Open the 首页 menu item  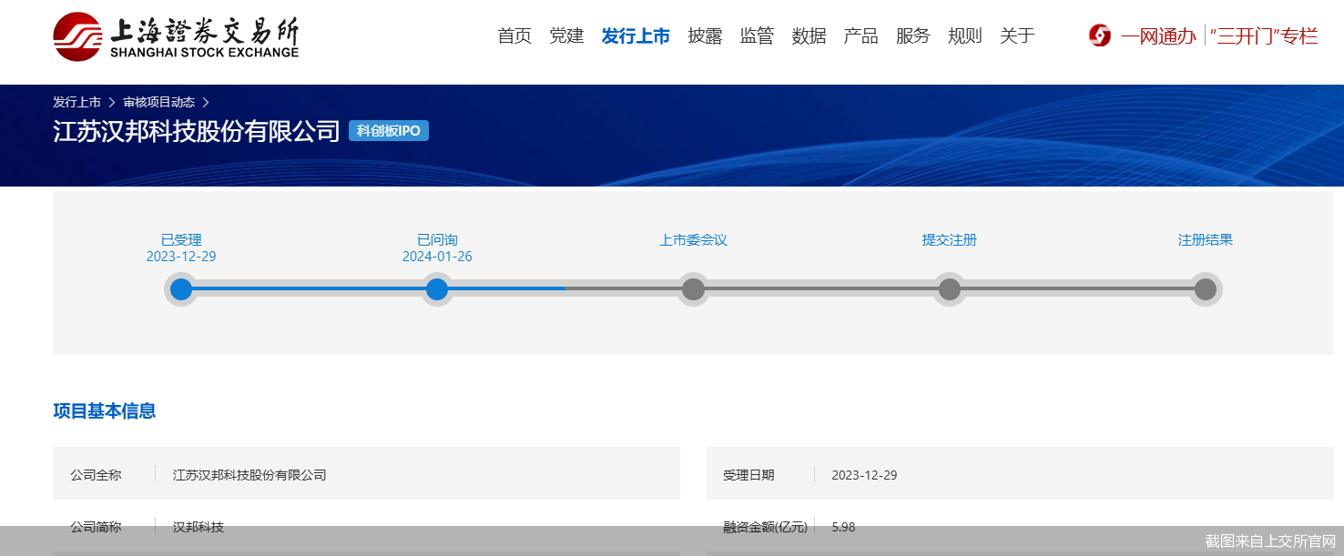pyautogui.click(x=514, y=35)
